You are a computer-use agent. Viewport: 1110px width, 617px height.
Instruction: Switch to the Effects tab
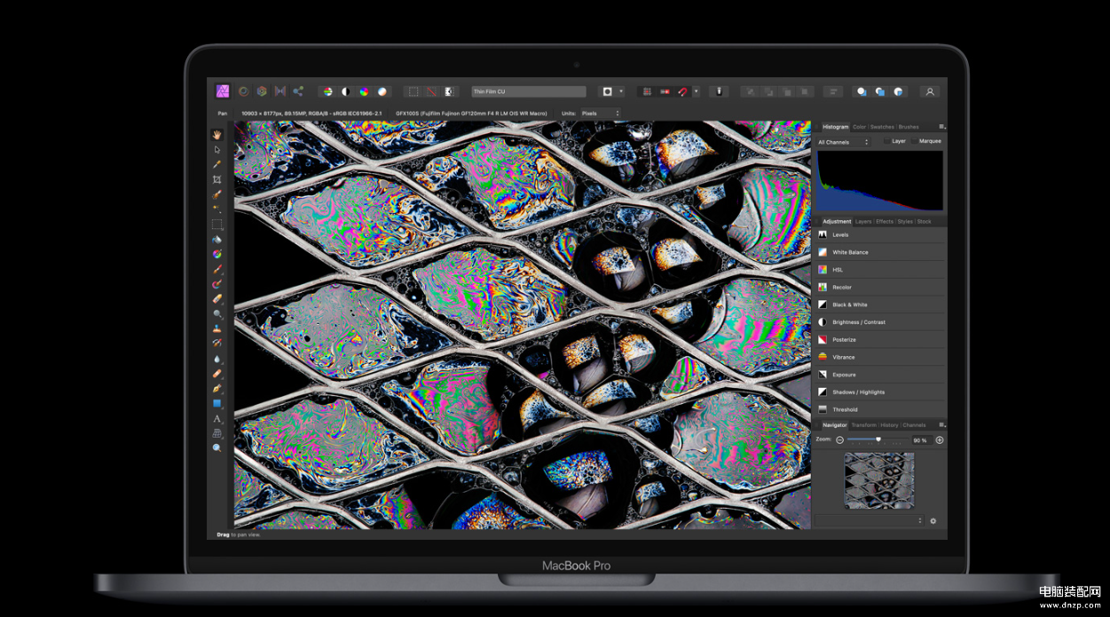click(x=885, y=221)
